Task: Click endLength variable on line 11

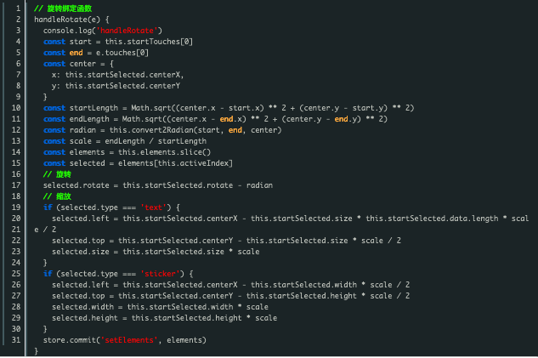Action: click(89, 119)
